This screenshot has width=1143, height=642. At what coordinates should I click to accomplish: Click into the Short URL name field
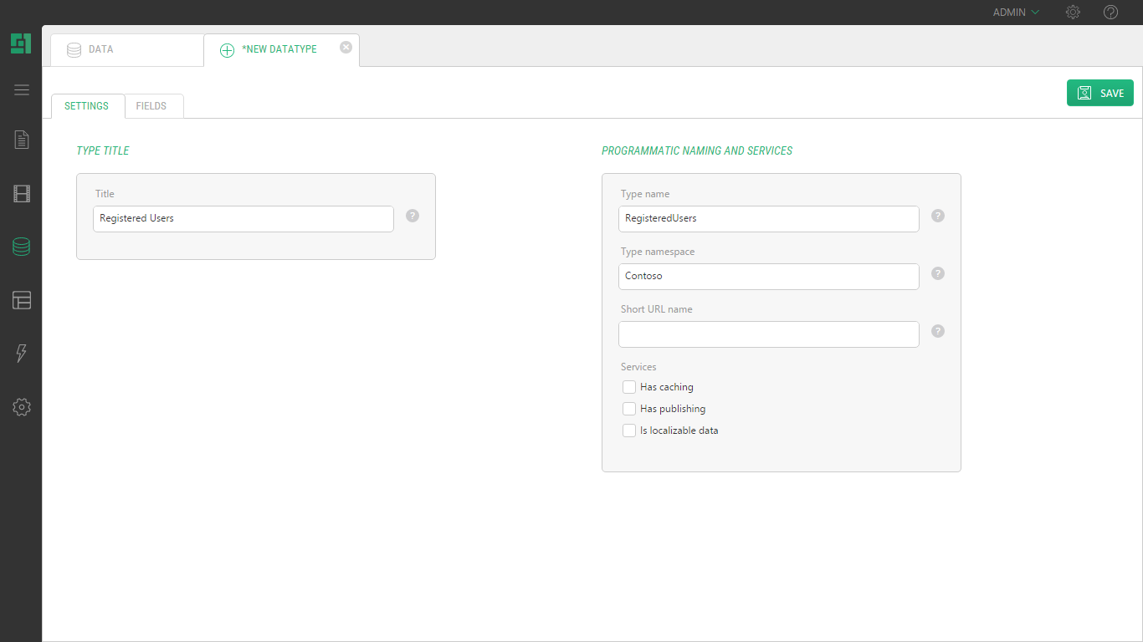[x=768, y=334]
